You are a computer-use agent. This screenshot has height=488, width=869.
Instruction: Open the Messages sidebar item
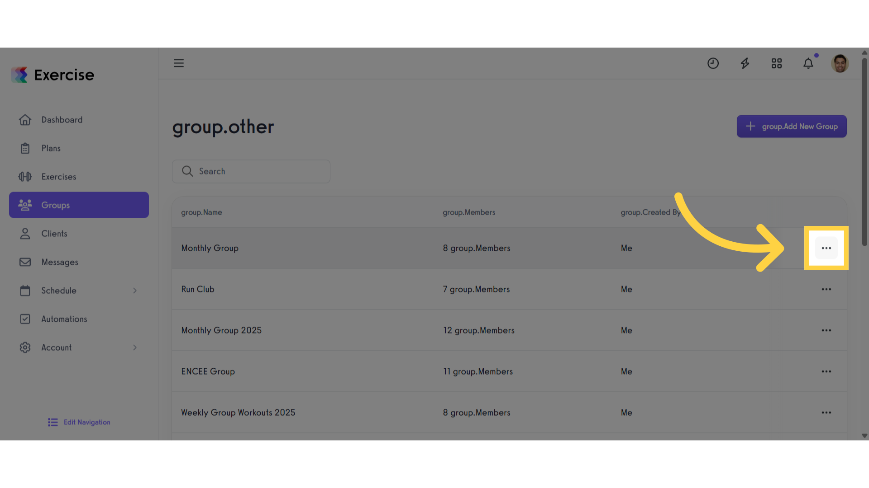(60, 262)
